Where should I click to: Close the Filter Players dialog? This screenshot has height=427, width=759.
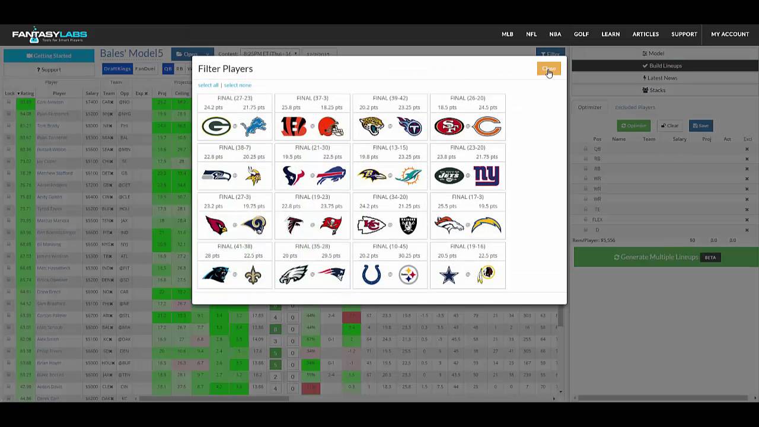pos(548,69)
